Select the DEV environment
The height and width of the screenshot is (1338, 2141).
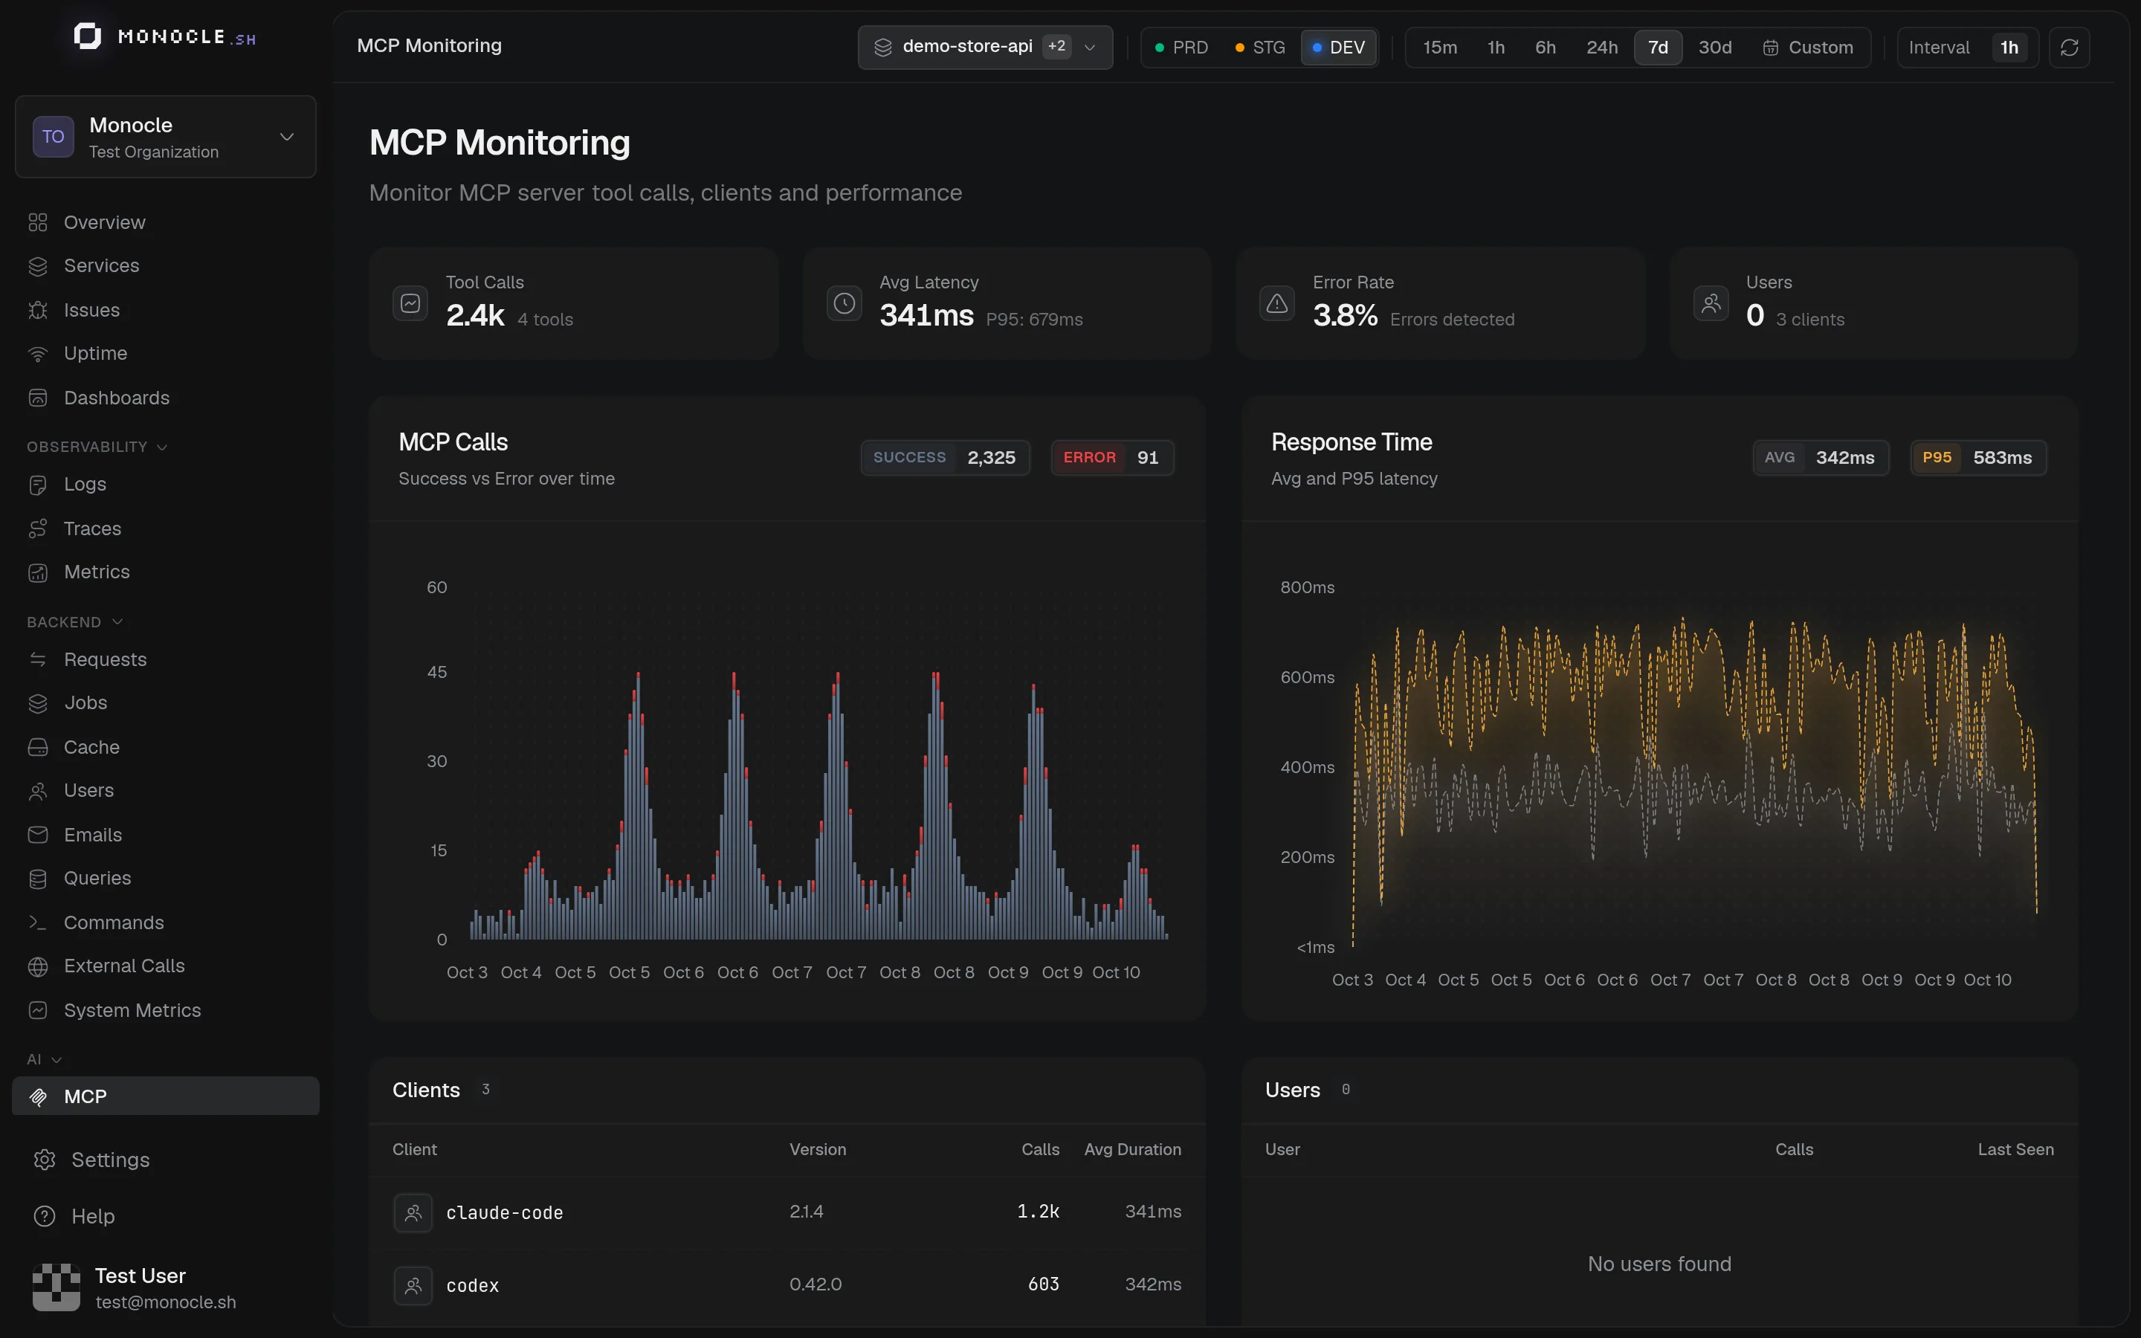click(x=1339, y=47)
